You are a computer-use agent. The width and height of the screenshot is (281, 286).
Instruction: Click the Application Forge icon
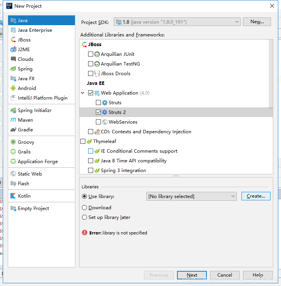(x=13, y=161)
